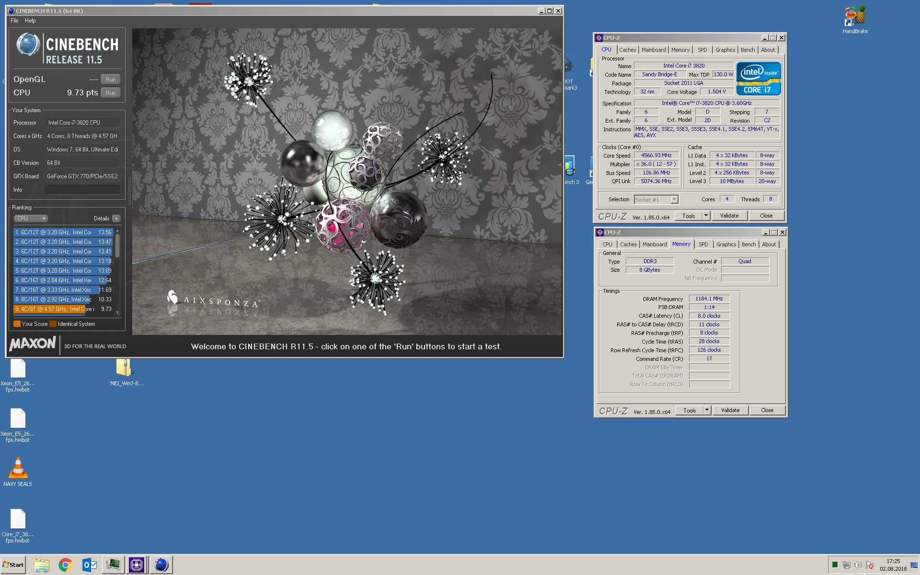Open SPD tab in lower CPU-Z window
Image resolution: width=920 pixels, height=575 pixels.
tap(703, 244)
